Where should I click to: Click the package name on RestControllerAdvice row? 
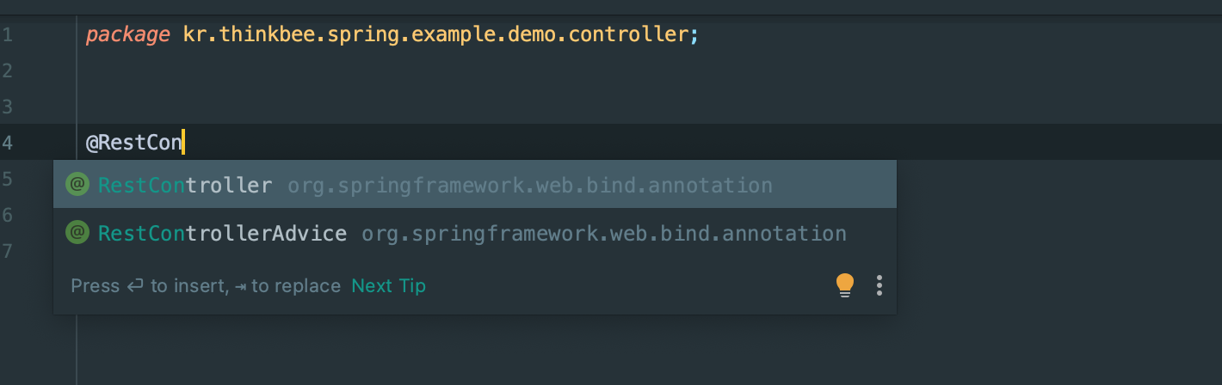tap(603, 234)
